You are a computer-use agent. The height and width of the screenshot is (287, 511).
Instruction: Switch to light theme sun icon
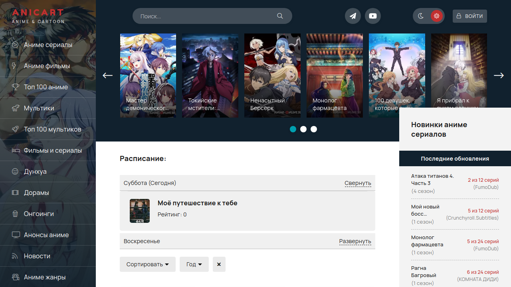click(x=437, y=16)
